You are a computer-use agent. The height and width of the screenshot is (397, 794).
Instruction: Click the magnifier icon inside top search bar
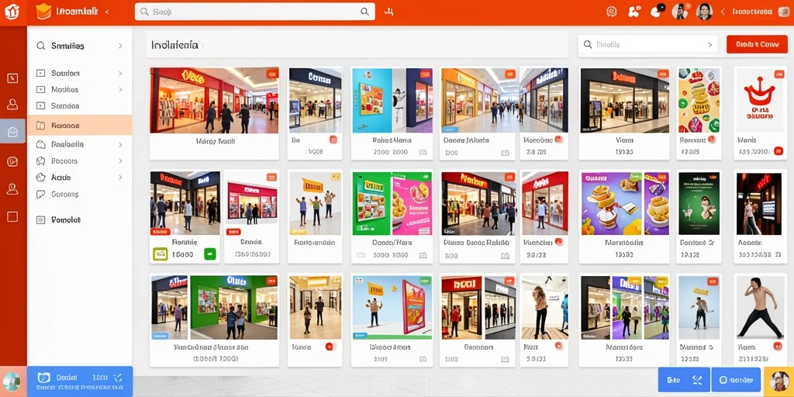tap(364, 12)
